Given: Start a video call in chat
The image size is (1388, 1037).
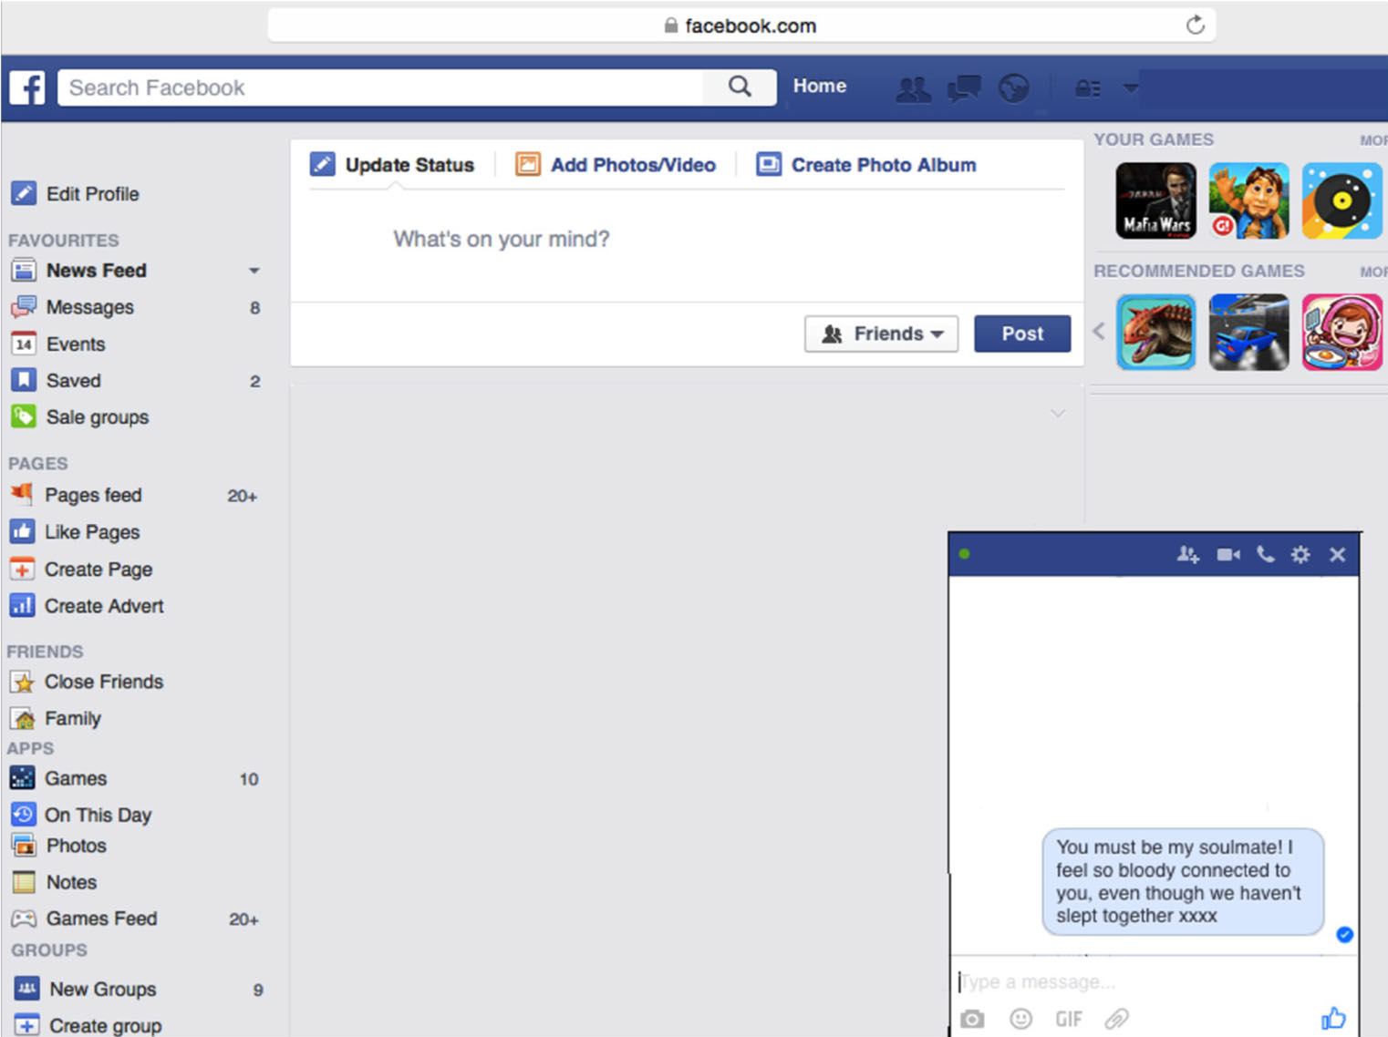Looking at the screenshot, I should [x=1228, y=554].
